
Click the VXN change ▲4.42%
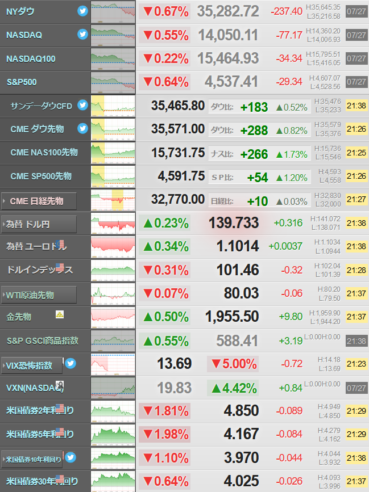(233, 388)
